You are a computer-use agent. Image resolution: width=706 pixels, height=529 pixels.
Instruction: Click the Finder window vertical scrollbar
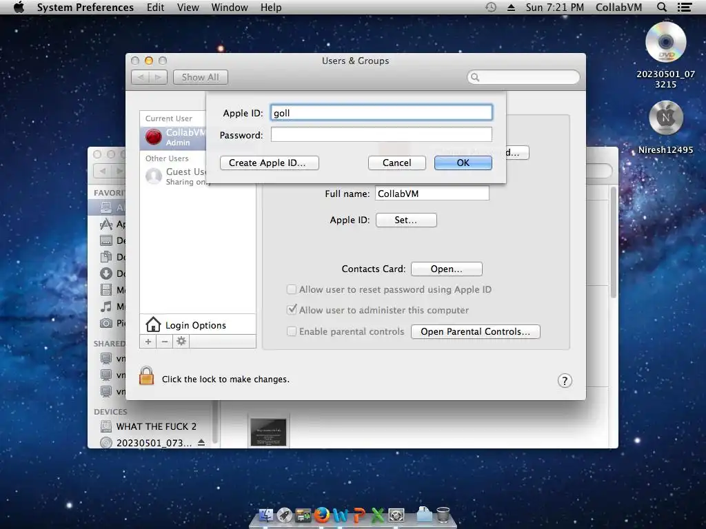point(613,243)
